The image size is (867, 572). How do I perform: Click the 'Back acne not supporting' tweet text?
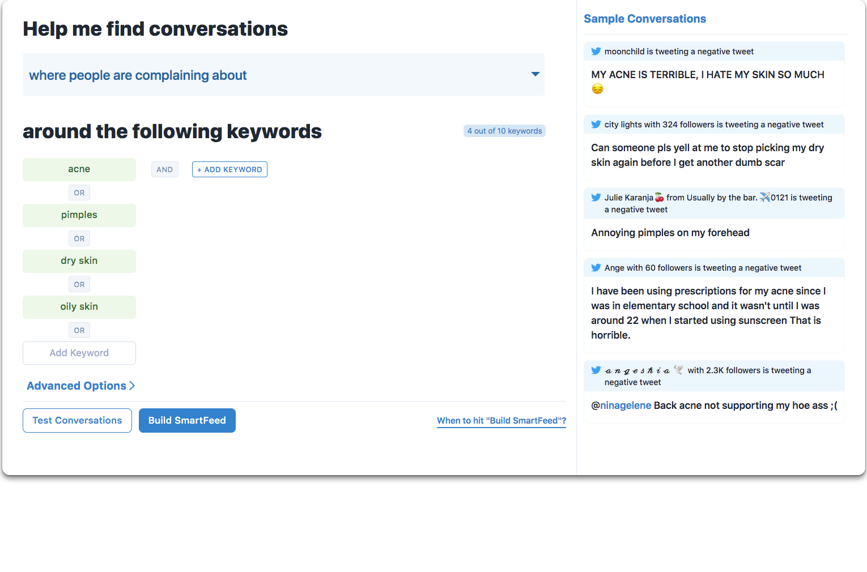(x=746, y=405)
